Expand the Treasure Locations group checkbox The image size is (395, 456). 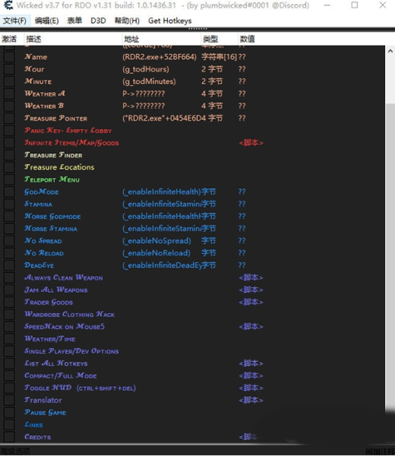tap(9, 167)
